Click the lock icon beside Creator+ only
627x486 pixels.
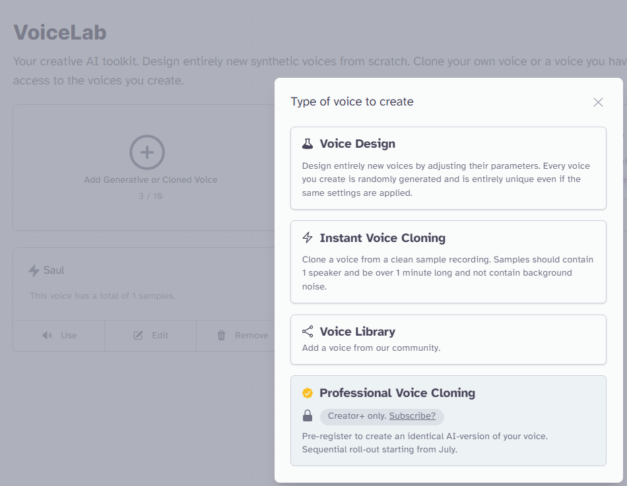308,415
